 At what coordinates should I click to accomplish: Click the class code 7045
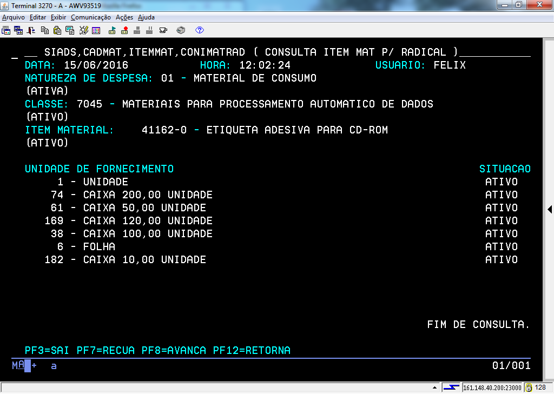(x=89, y=104)
